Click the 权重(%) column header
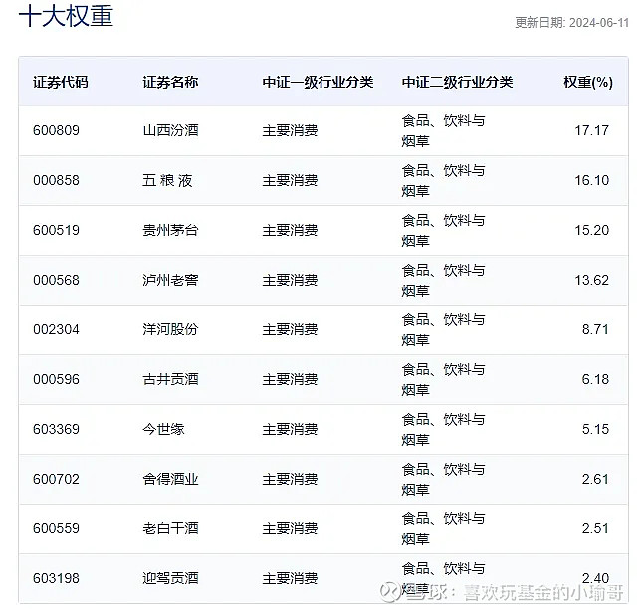The height and width of the screenshot is (612, 642). tap(588, 82)
